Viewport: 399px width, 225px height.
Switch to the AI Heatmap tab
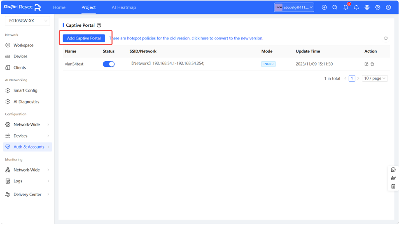click(124, 7)
